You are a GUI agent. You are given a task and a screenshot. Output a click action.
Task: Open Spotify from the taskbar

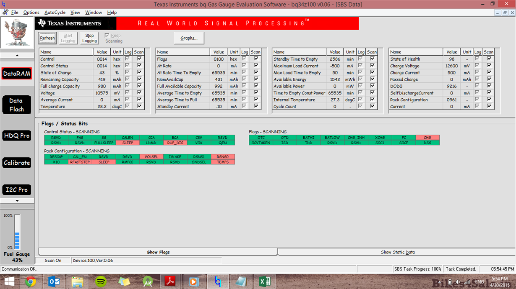101,282
